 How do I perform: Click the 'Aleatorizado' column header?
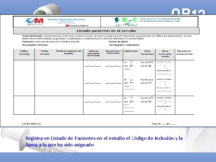(x=131, y=51)
